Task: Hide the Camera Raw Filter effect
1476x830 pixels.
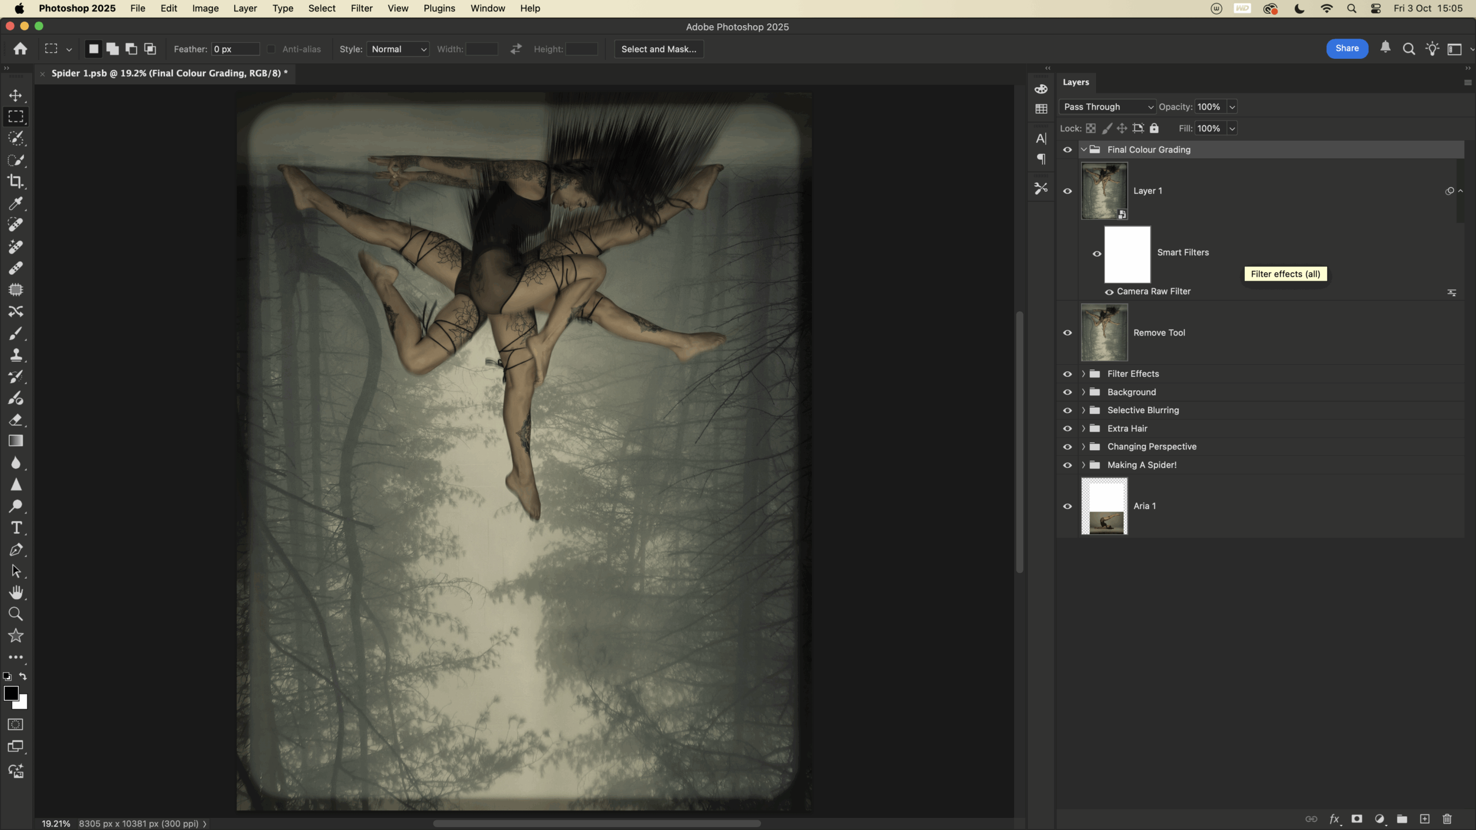Action: 1109,292
